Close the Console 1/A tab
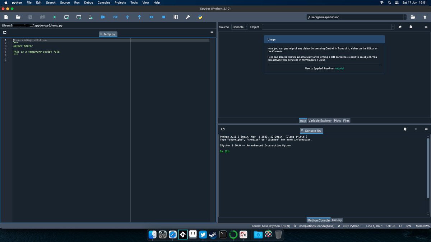The image size is (431, 242). coord(302,131)
